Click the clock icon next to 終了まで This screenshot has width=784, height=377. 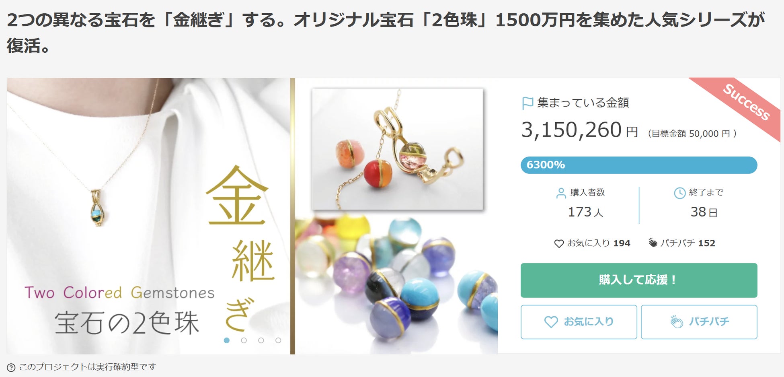pyautogui.click(x=679, y=193)
